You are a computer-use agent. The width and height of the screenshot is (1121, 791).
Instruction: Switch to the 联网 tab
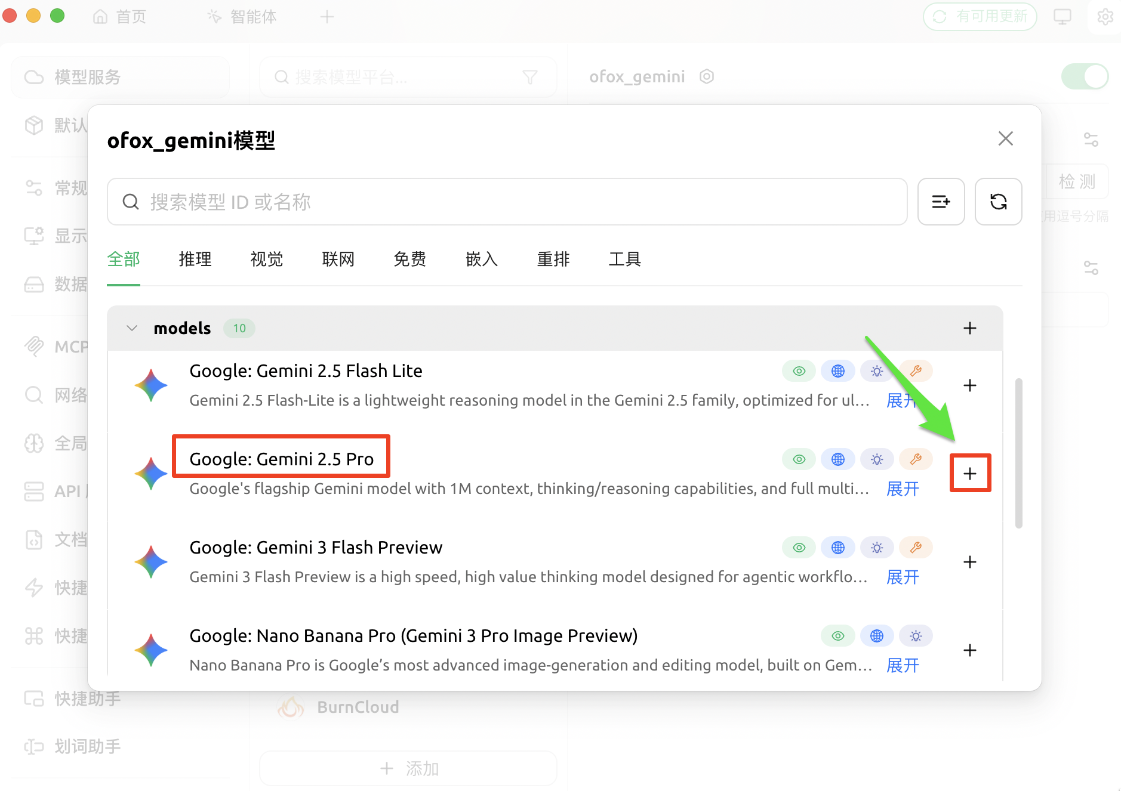pos(338,259)
